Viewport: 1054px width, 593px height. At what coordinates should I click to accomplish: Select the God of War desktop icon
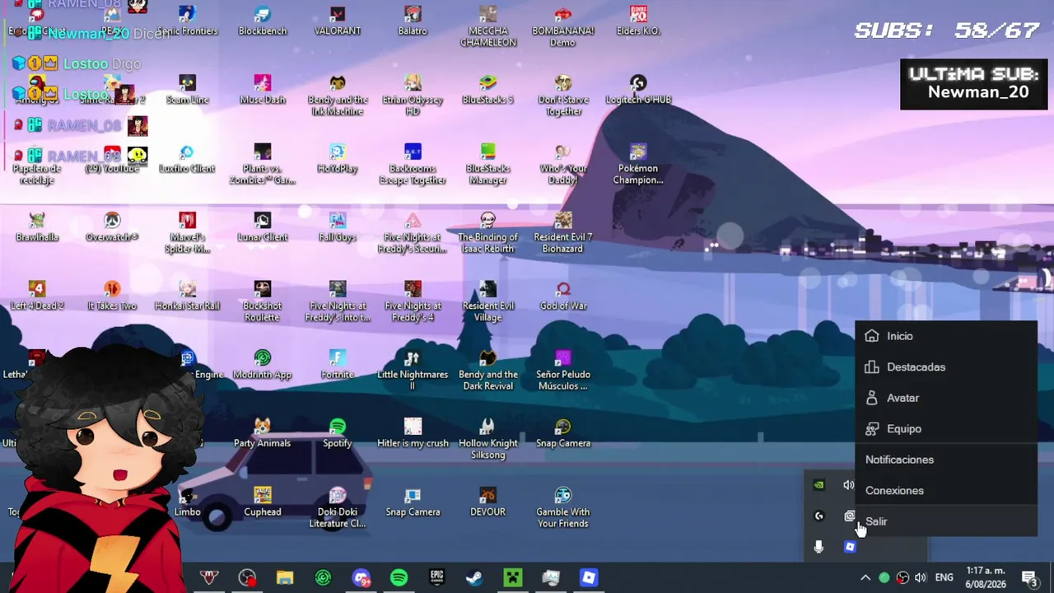coord(563,296)
